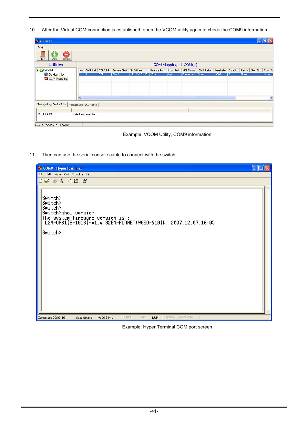This screenshot has height=436, width=308.
Task: Click the Databits column header
Action: pyautogui.click(x=233, y=70)
